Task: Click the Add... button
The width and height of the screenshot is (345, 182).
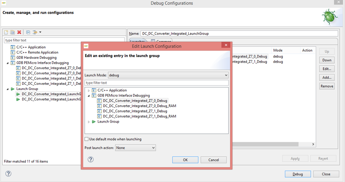Action: (x=327, y=78)
